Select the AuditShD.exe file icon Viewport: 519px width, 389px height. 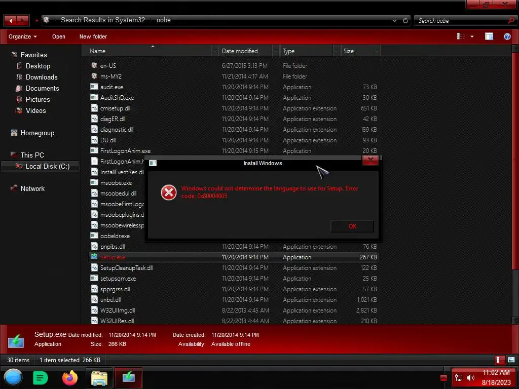[x=94, y=97]
